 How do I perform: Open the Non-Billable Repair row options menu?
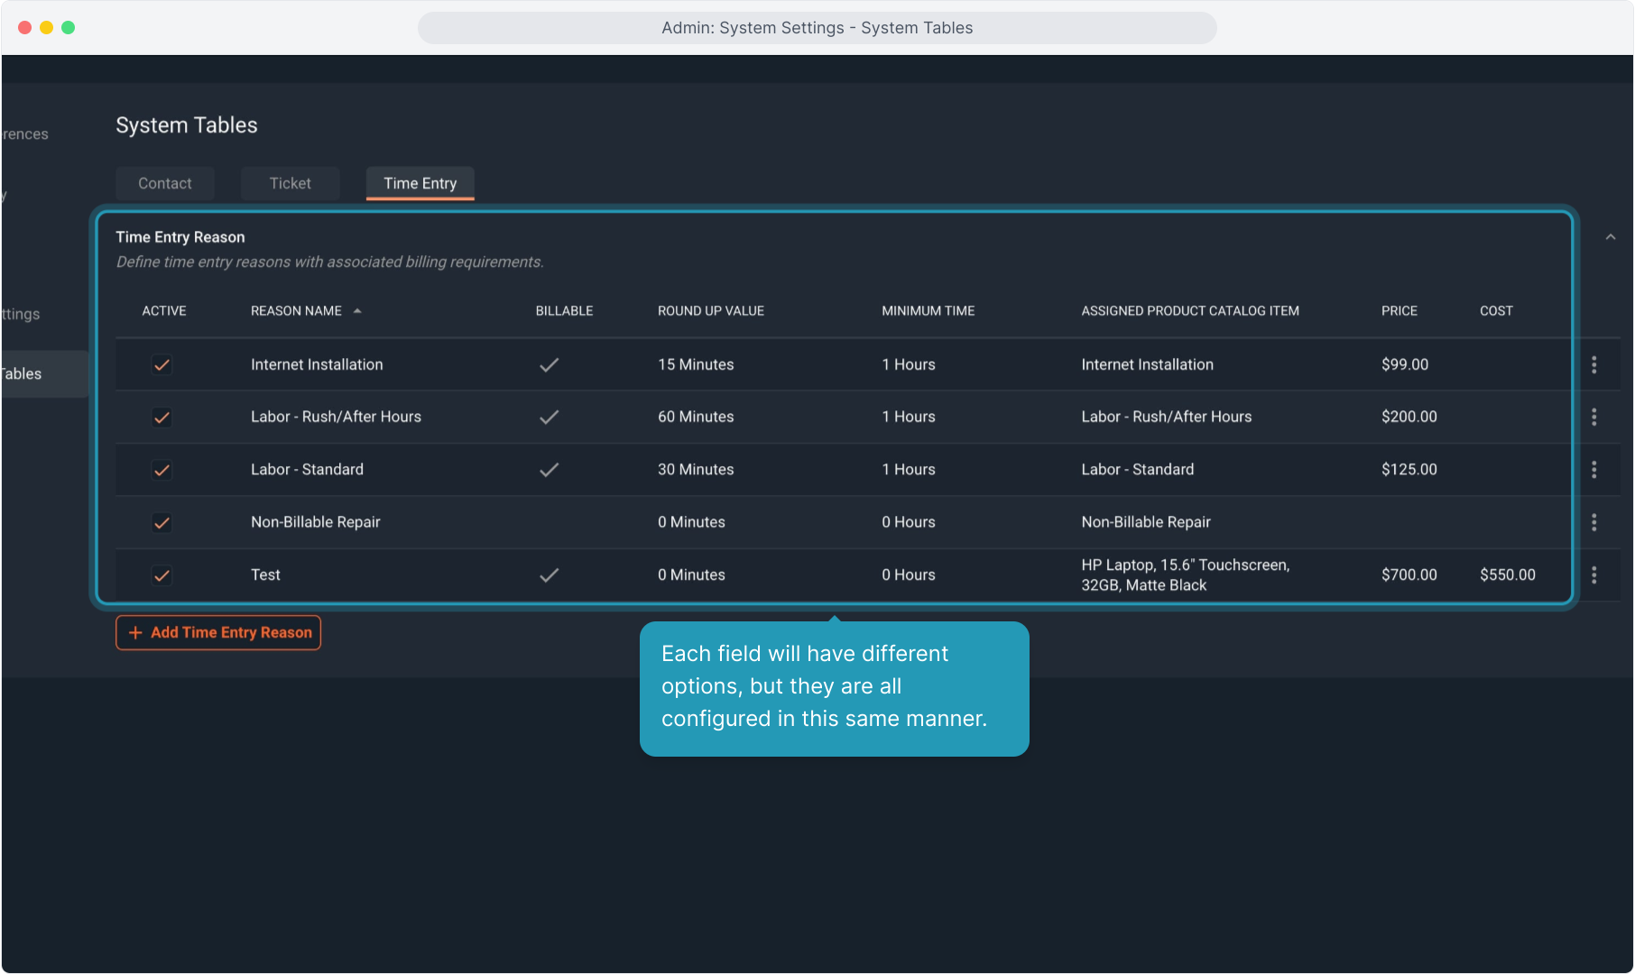(1593, 522)
